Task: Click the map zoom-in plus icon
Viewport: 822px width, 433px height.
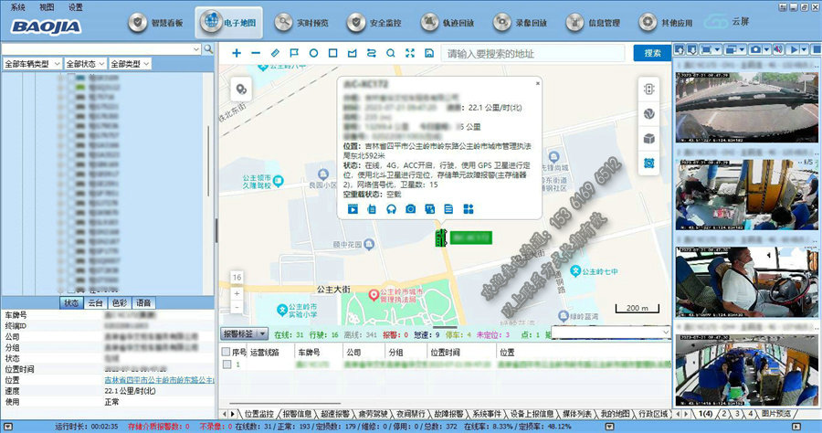Action: [237, 54]
